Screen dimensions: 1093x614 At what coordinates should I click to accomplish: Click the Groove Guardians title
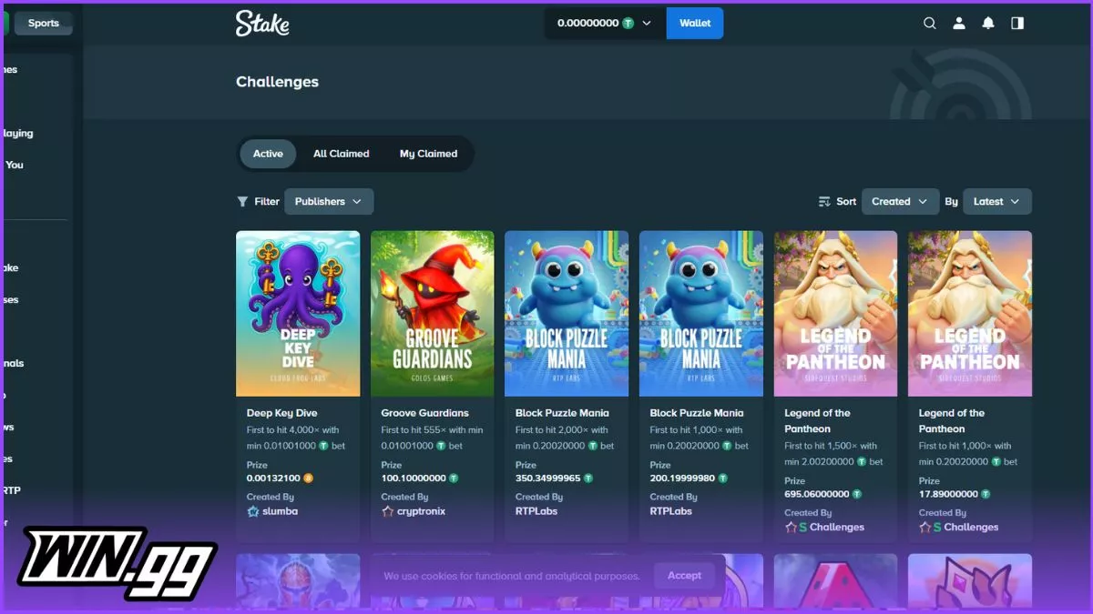coord(424,413)
